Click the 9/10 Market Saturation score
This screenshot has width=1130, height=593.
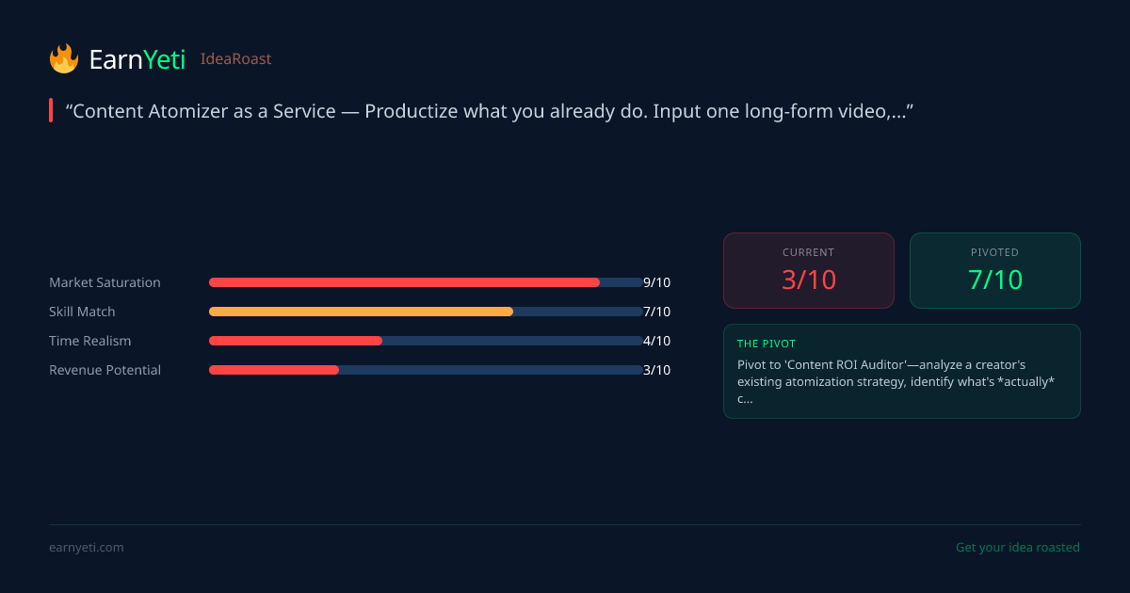pyautogui.click(x=656, y=282)
